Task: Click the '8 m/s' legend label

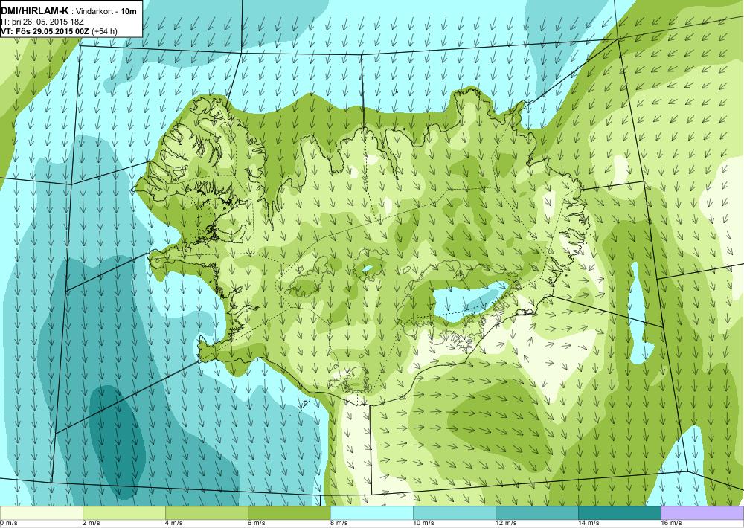Action: [x=339, y=524]
